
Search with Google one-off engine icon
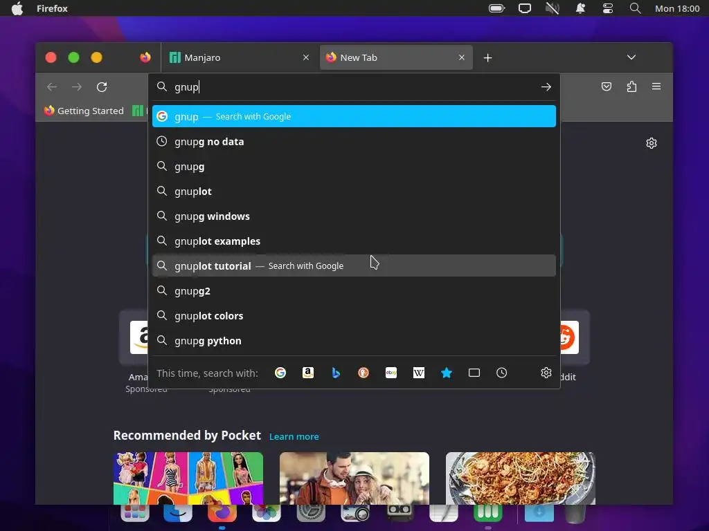pyautogui.click(x=280, y=373)
